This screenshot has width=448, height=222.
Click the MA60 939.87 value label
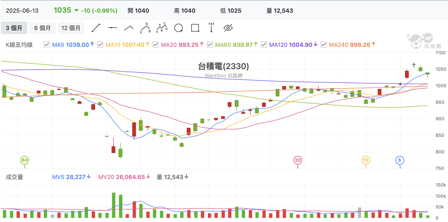(x=236, y=45)
